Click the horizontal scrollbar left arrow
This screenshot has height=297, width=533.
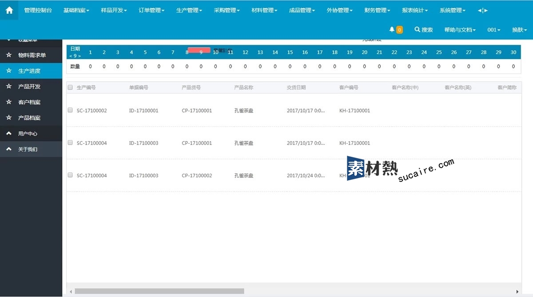coord(70,291)
